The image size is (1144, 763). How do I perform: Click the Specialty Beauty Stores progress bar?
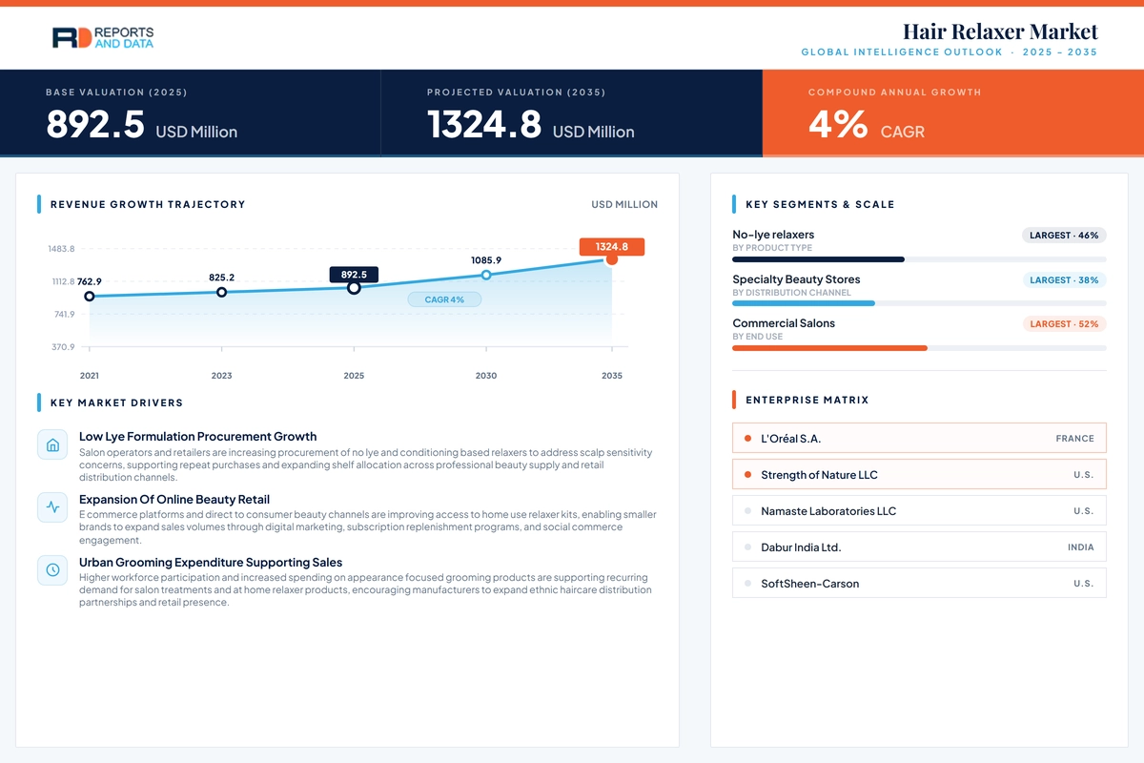[919, 303]
